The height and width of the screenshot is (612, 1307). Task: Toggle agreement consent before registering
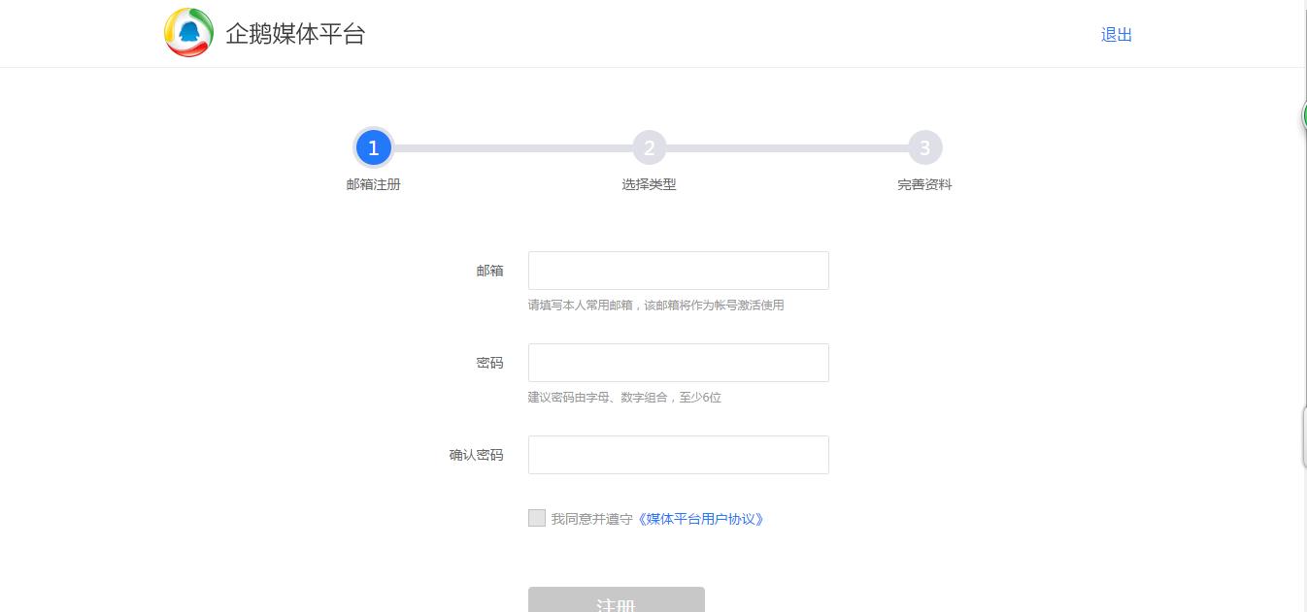[537, 518]
